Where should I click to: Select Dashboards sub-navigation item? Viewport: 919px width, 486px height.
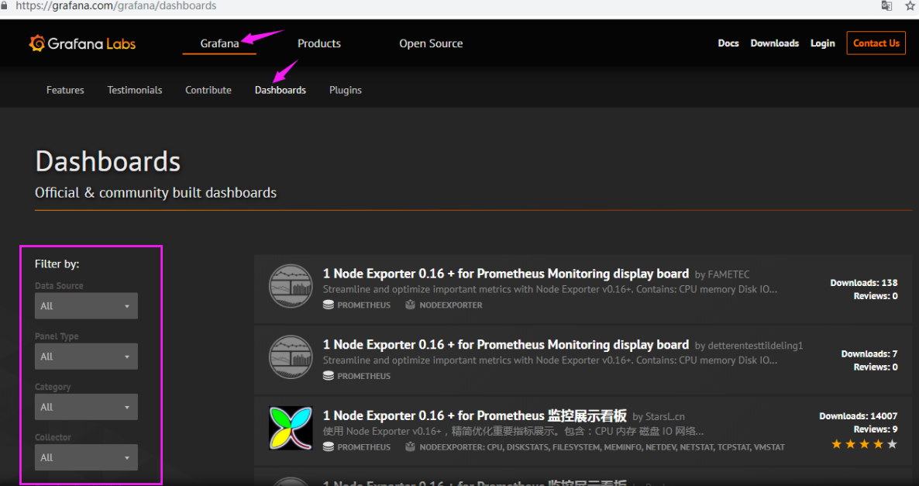(281, 90)
